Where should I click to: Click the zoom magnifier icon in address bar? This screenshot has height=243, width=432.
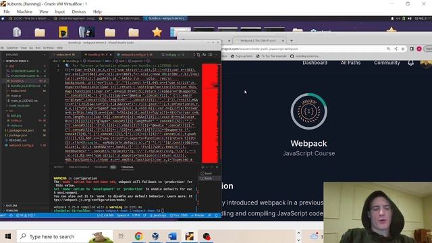click(388, 49)
